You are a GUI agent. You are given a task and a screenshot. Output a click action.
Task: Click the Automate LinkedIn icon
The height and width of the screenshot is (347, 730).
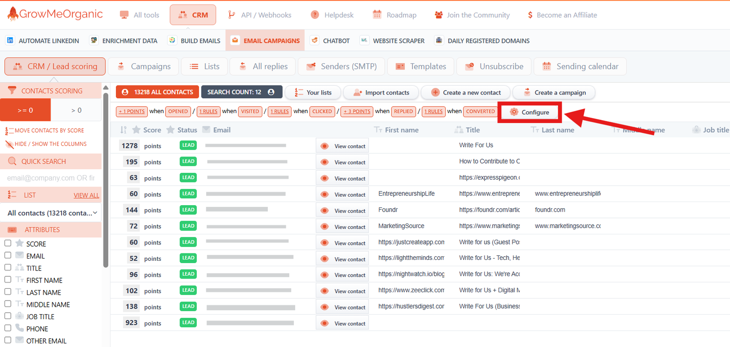point(10,40)
